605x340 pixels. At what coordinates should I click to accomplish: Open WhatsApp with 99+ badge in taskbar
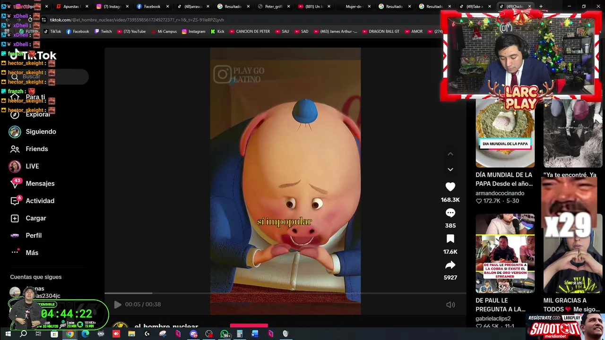(x=225, y=334)
